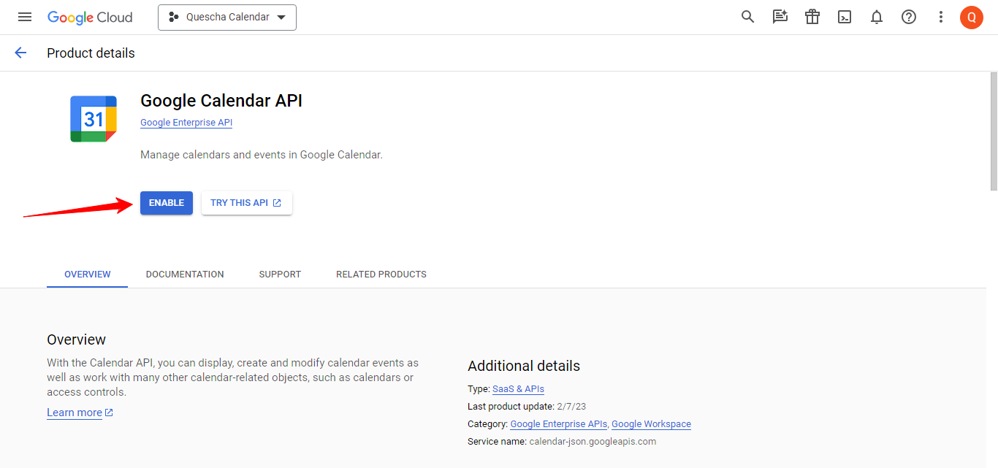Switch to the Documentation tab
Image resolution: width=998 pixels, height=468 pixels.
click(185, 275)
